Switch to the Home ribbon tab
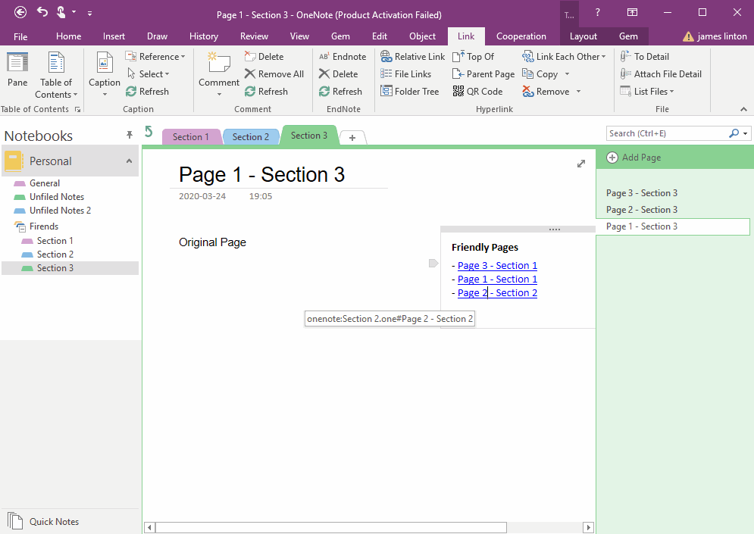 click(69, 36)
